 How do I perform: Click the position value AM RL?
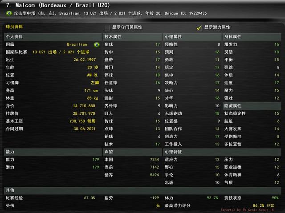point(93,75)
